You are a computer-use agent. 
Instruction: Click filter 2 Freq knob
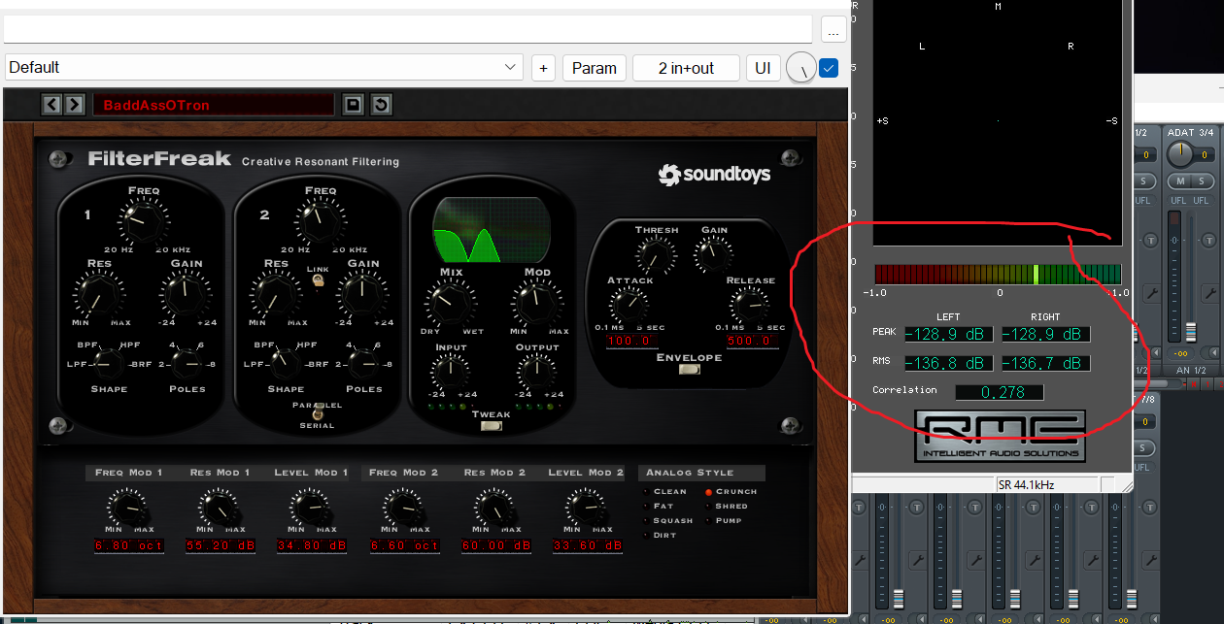[x=320, y=224]
